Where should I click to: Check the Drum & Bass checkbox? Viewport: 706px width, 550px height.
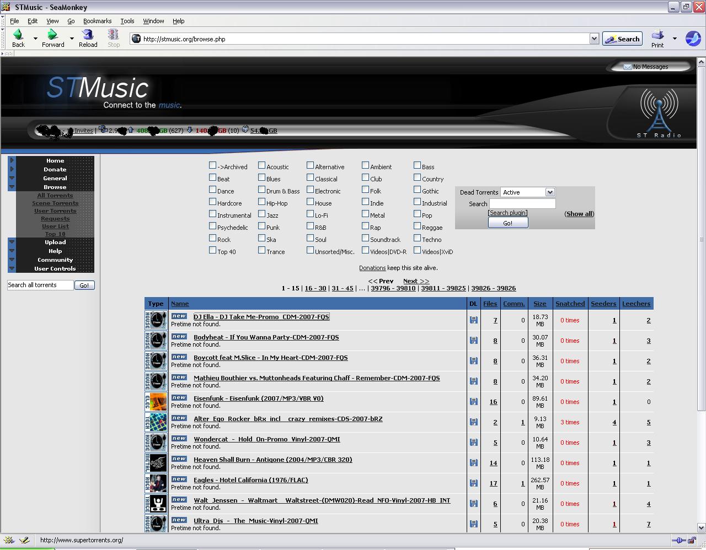click(261, 190)
